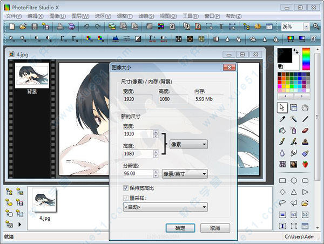Click the 32 ratio selection icon
The height and width of the screenshot is (244, 324).
tap(305, 215)
